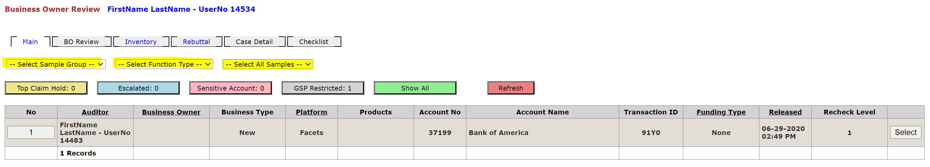Switch to the BO Review tab
The width and height of the screenshot is (930, 167).
coord(81,42)
